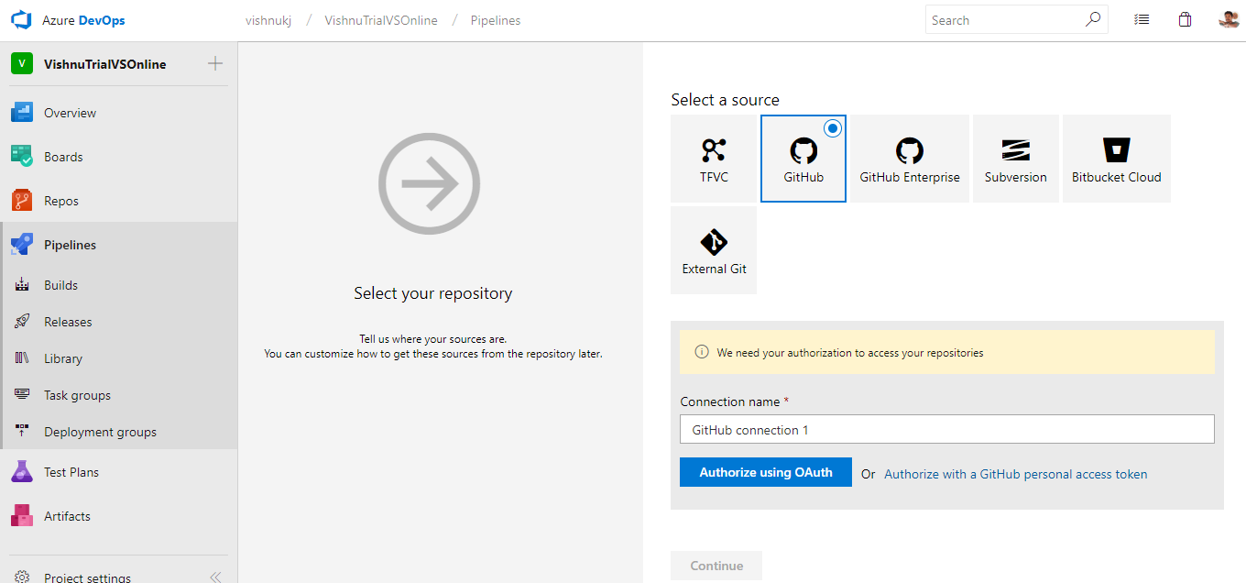The image size is (1246, 583).
Task: Open the user profile avatar
Action: pos(1229,19)
